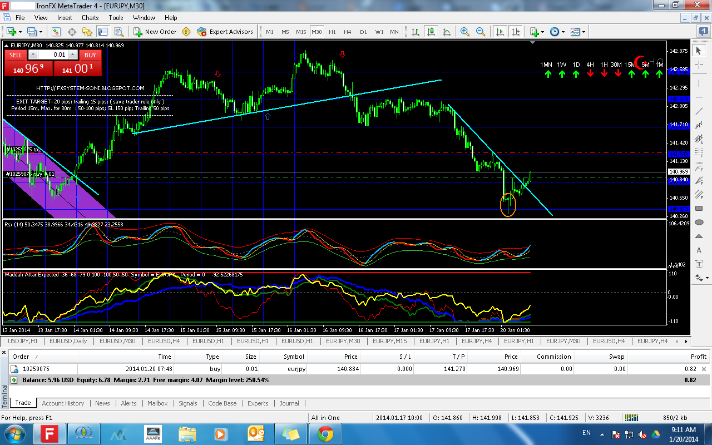Select the Fibonacci Arcs tool
This screenshot has width=712, height=445.
(699, 168)
